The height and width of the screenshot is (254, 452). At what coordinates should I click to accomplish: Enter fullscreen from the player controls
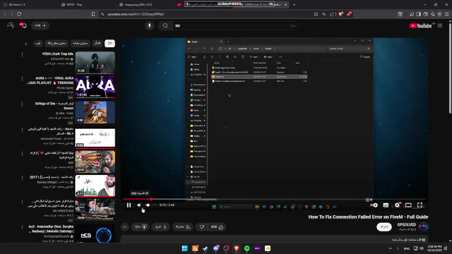point(420,205)
